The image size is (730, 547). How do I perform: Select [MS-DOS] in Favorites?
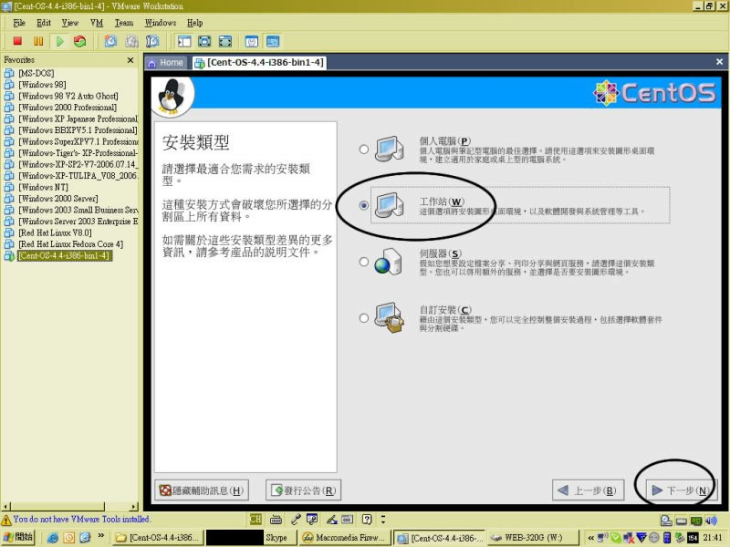click(x=36, y=73)
